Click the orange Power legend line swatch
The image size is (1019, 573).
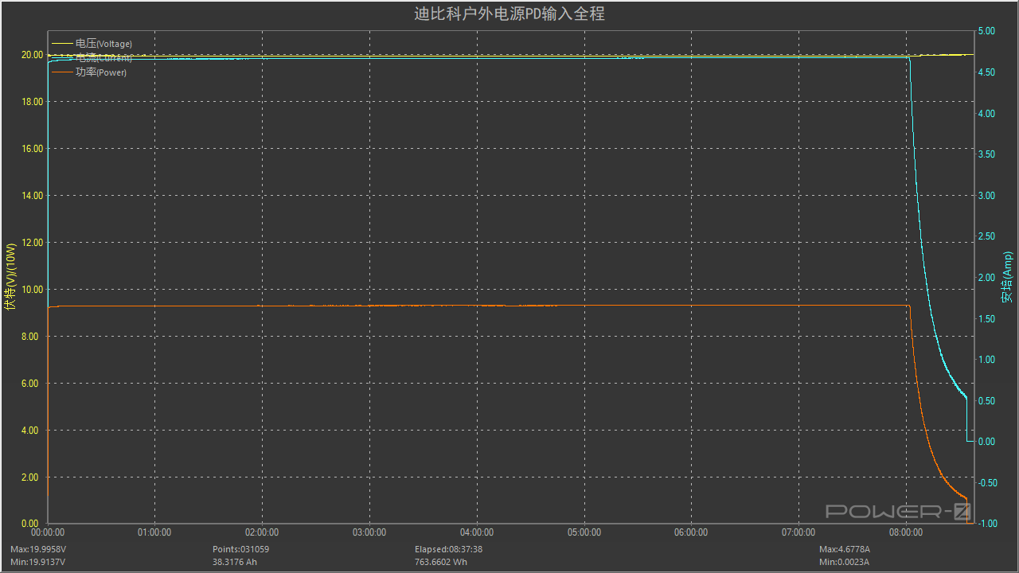62,72
